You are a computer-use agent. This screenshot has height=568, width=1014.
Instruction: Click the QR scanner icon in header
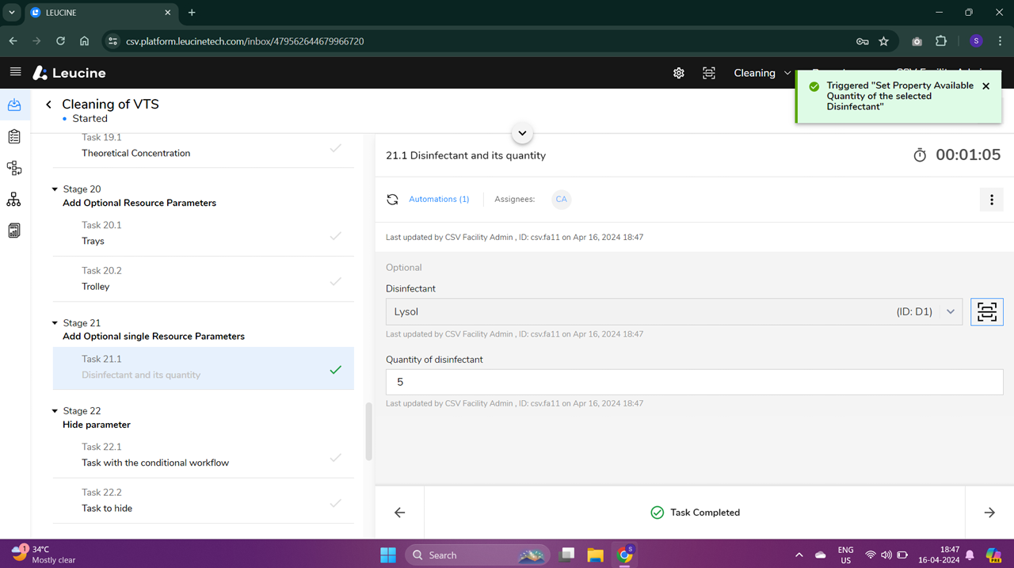[709, 73]
